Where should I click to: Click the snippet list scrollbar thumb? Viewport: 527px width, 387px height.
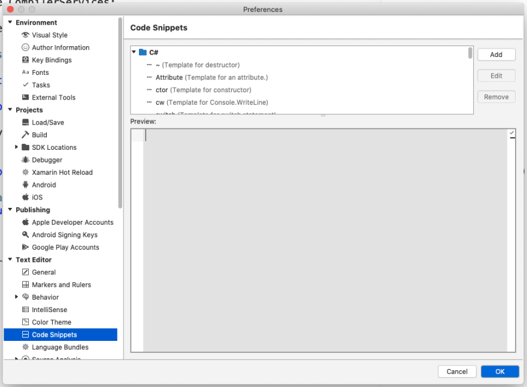[x=470, y=53]
